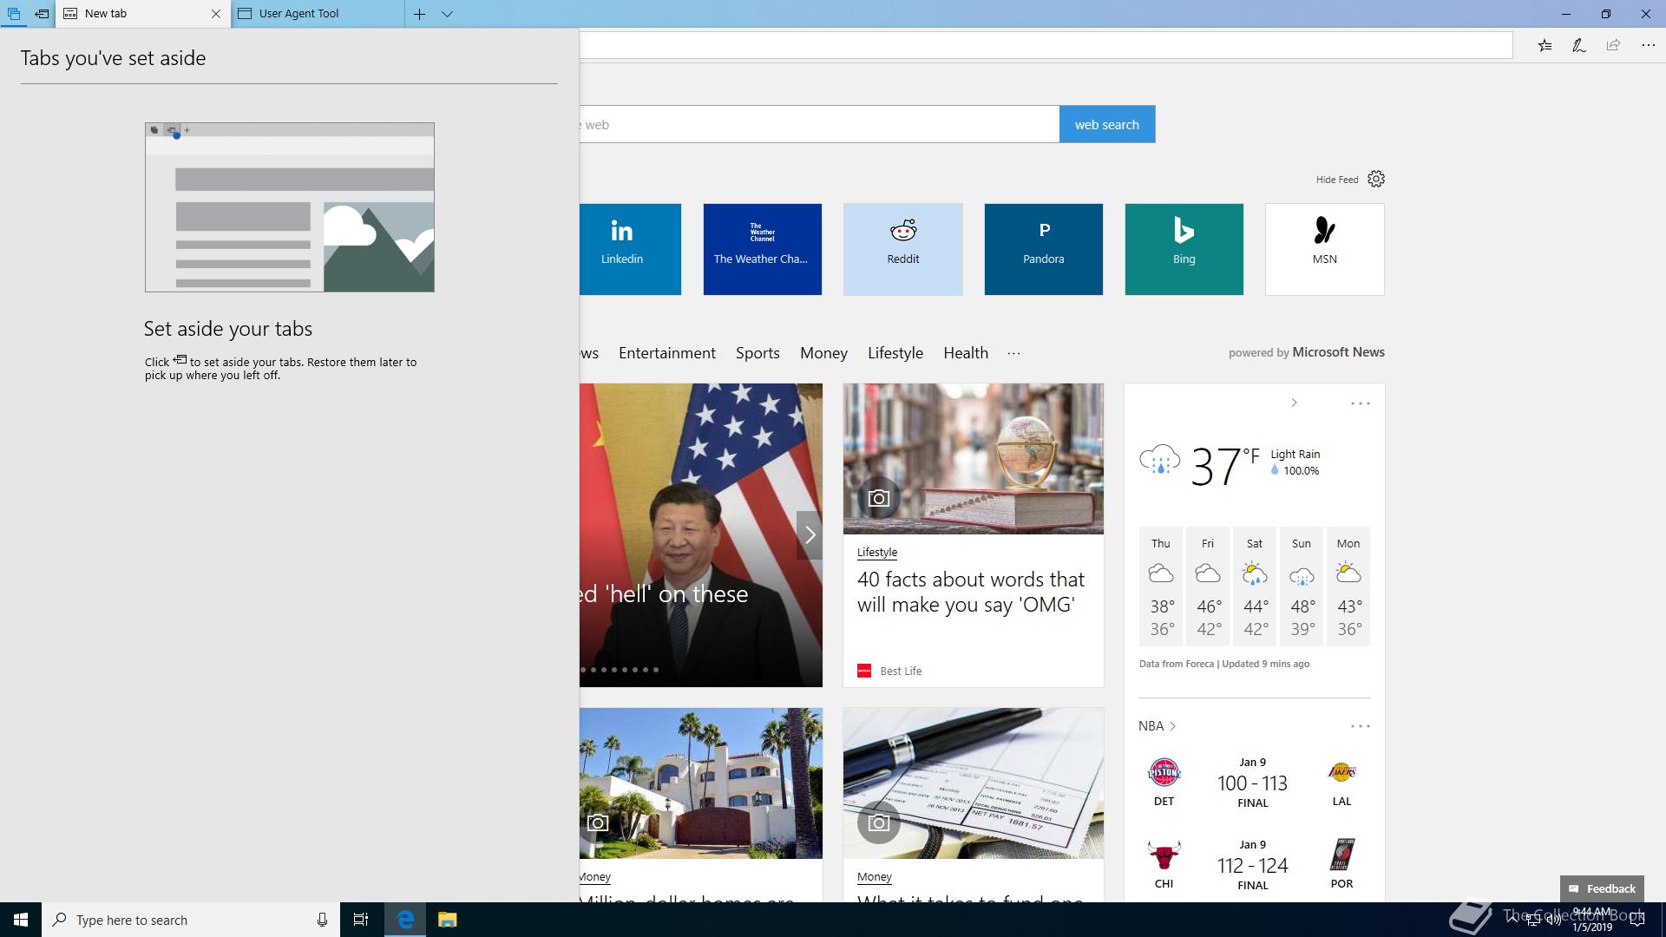Show tab previews chevron
This screenshot has height=937, width=1666.
[447, 14]
